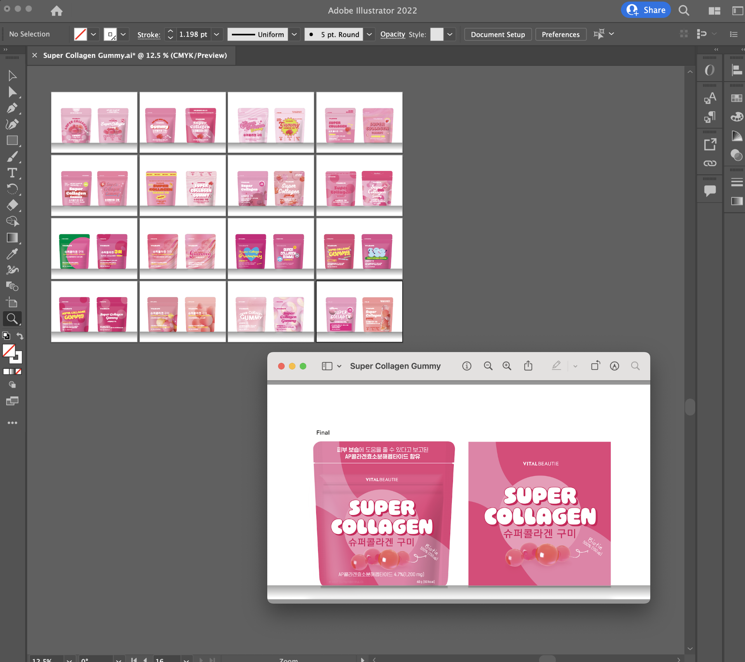Open Edit Toolbar three dots
The height and width of the screenshot is (662, 745).
coord(12,423)
